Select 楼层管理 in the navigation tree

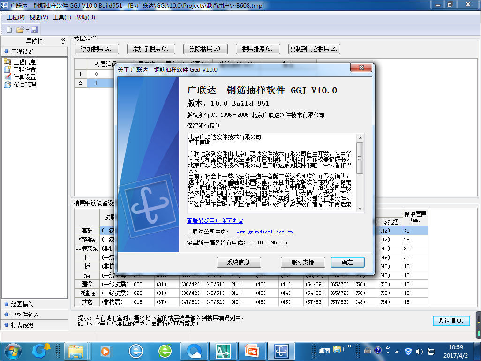[x=24, y=84]
